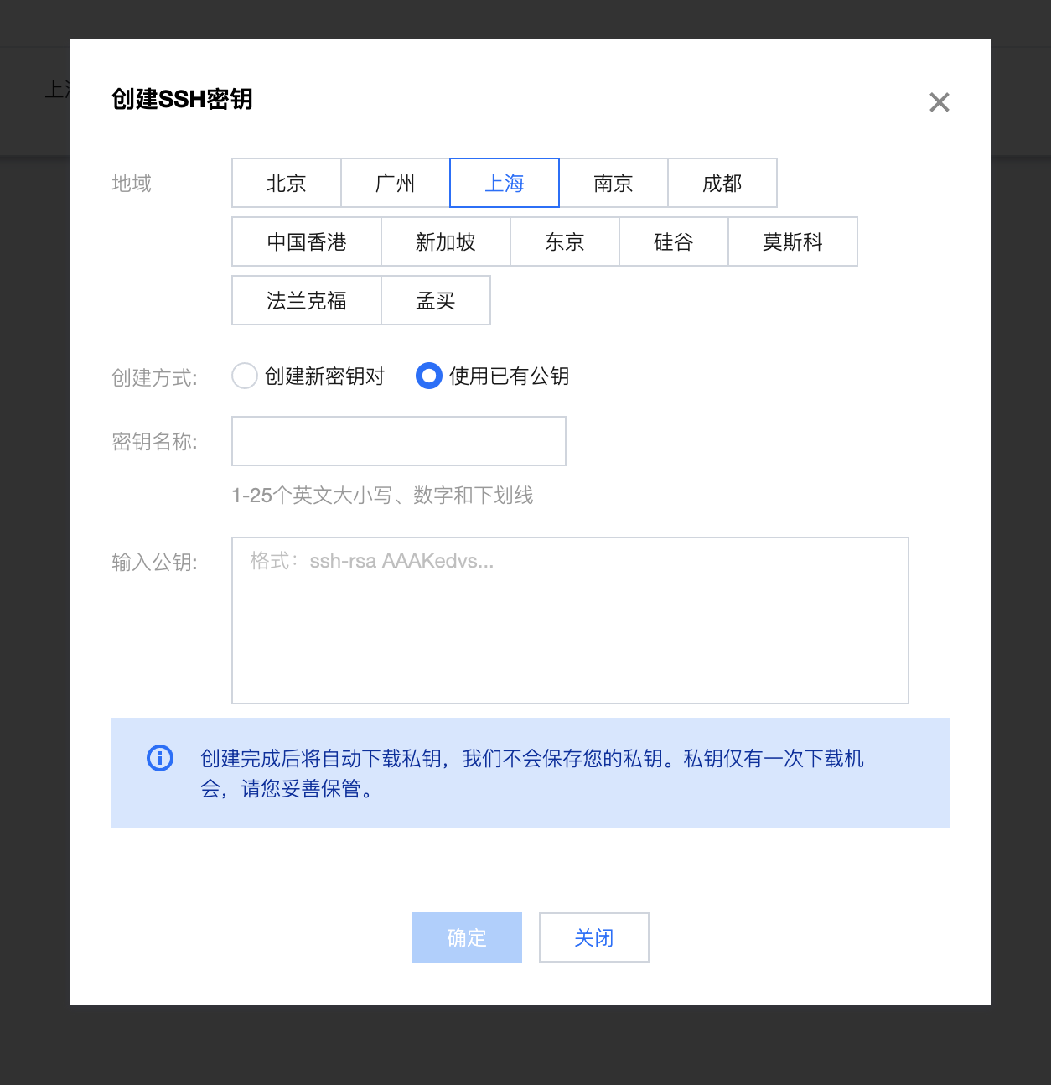Click the 密钥名称 input field
This screenshot has height=1085, width=1051.
coord(398,440)
